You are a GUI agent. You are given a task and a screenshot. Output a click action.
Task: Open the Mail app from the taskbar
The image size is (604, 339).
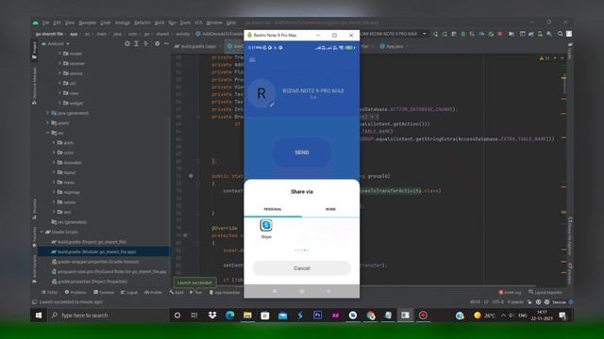(x=282, y=315)
